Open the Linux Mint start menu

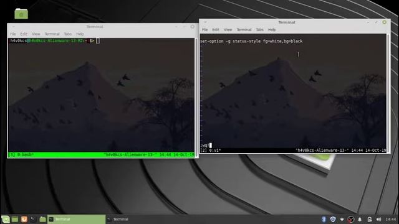click(x=6, y=219)
